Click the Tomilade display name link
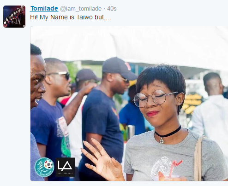This screenshot has width=228, height=186. point(44,8)
